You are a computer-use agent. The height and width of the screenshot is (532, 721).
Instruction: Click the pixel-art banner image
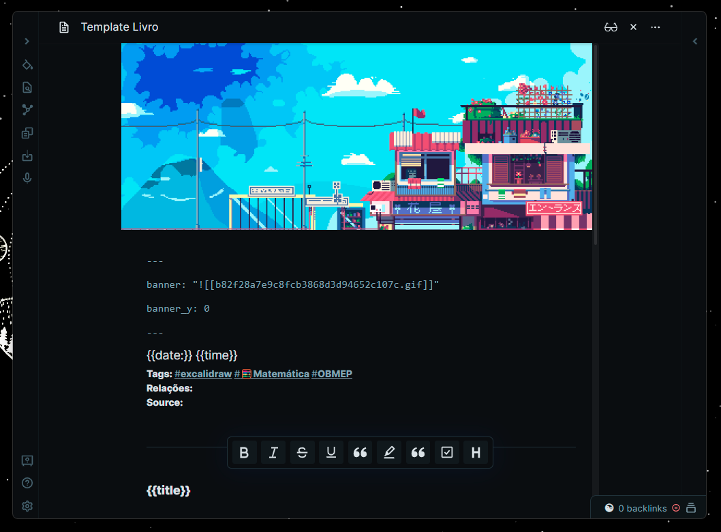point(356,136)
